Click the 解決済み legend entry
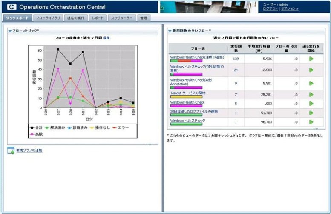Viewport: 331px width, 214px height. [x=55, y=127]
